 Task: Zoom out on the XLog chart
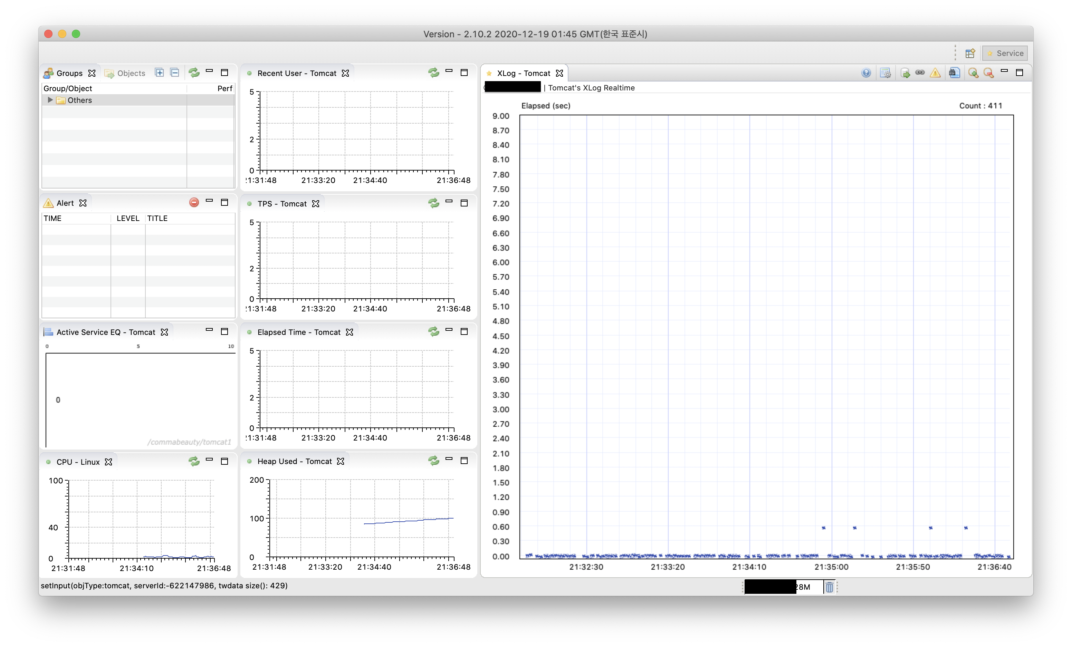tap(988, 73)
